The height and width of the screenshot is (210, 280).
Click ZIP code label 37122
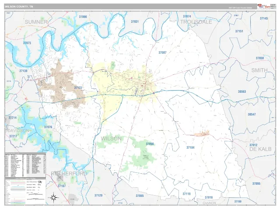click(78, 87)
